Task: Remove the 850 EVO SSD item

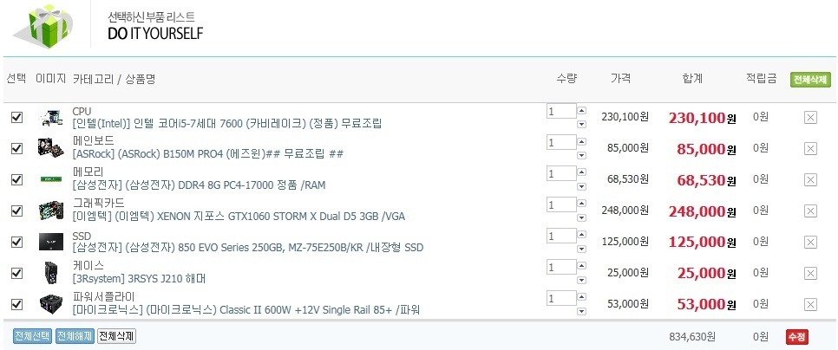Action: click(810, 243)
